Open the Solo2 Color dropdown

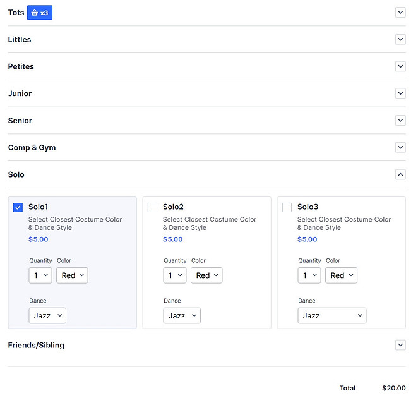[206, 275]
